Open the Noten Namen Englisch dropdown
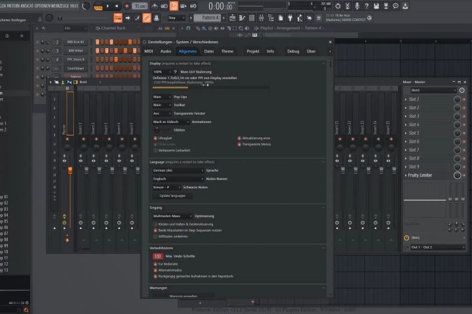 point(178,179)
